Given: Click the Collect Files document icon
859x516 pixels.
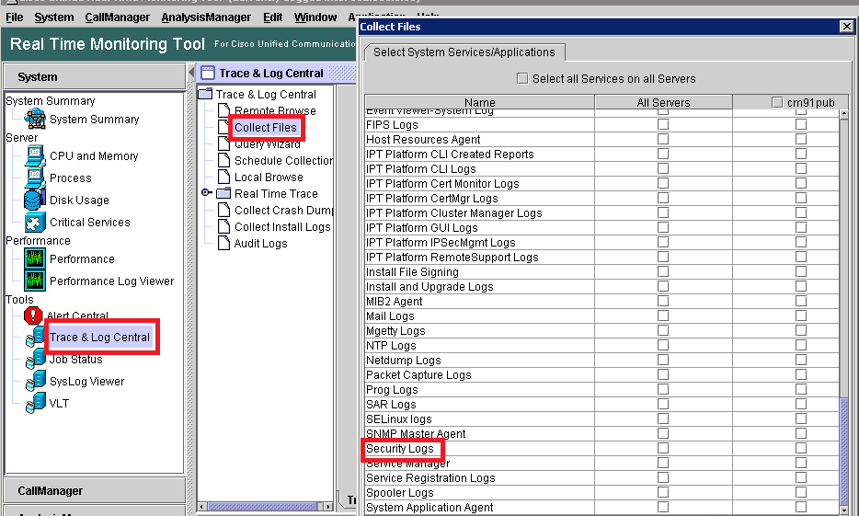Looking at the screenshot, I should pos(223,127).
